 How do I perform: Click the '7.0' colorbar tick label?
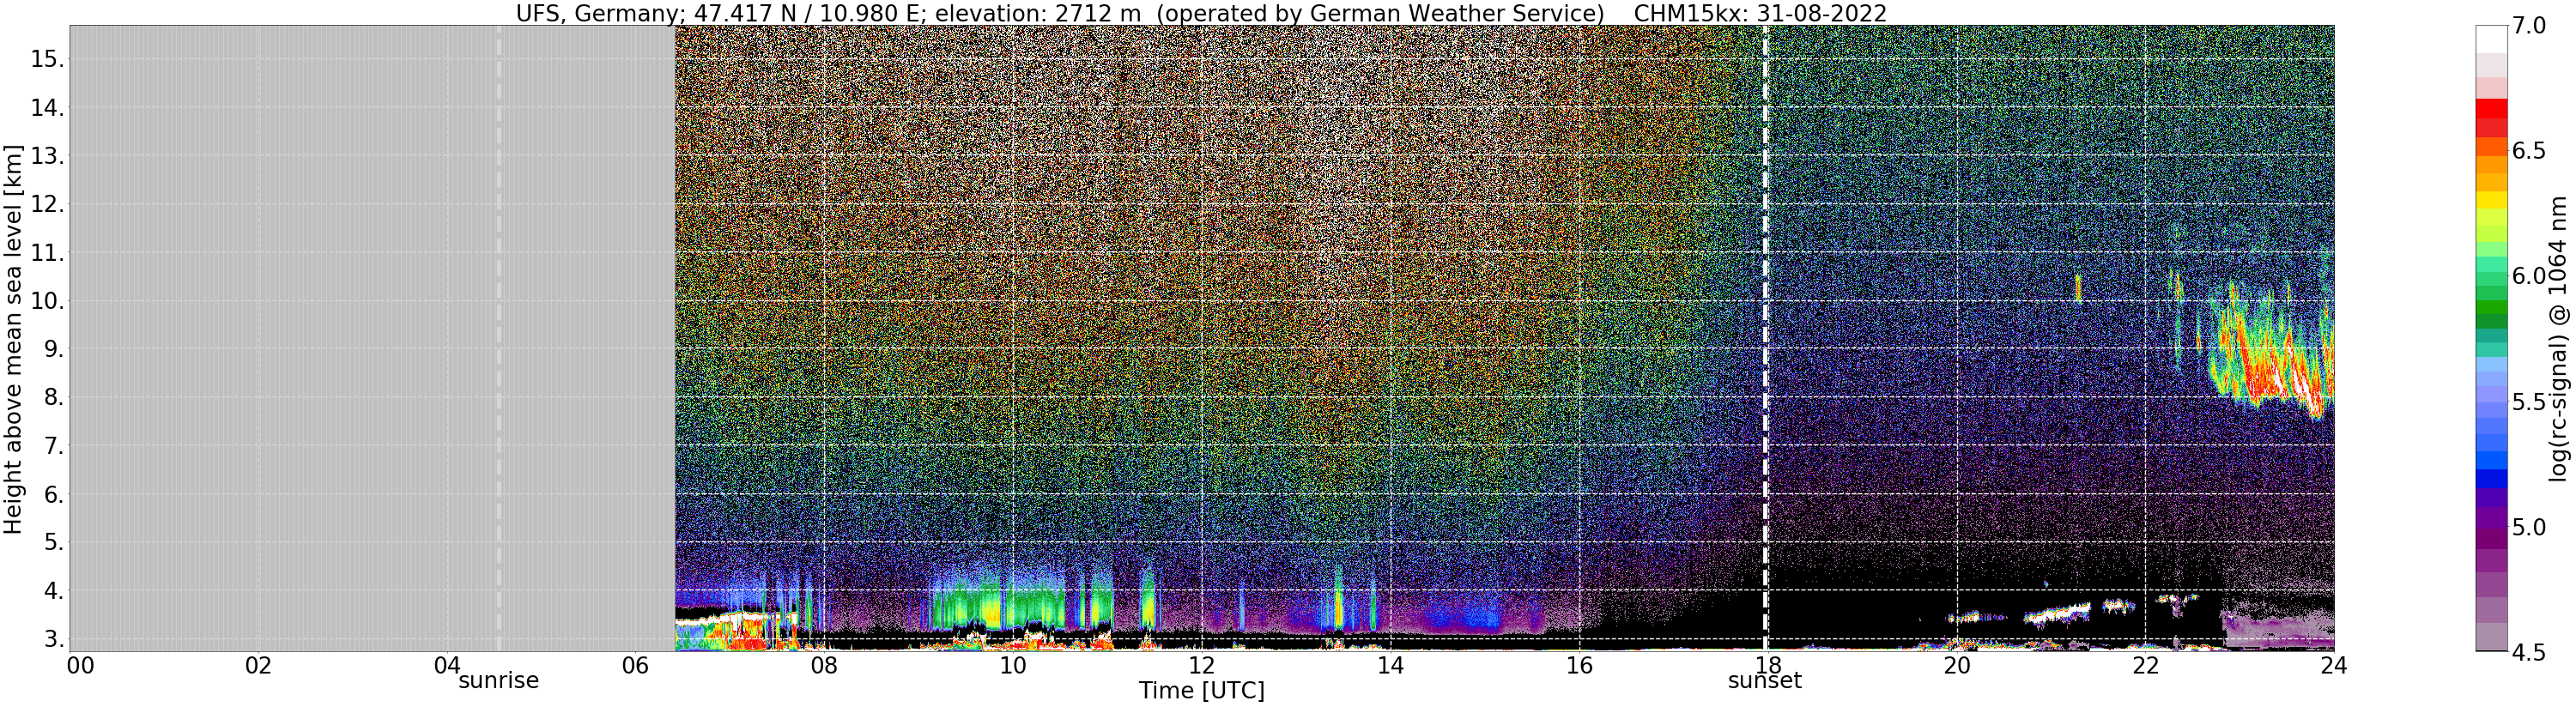click(2529, 26)
